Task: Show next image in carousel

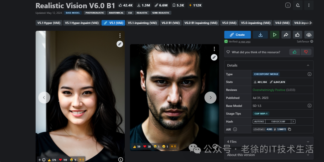Action: point(210,97)
